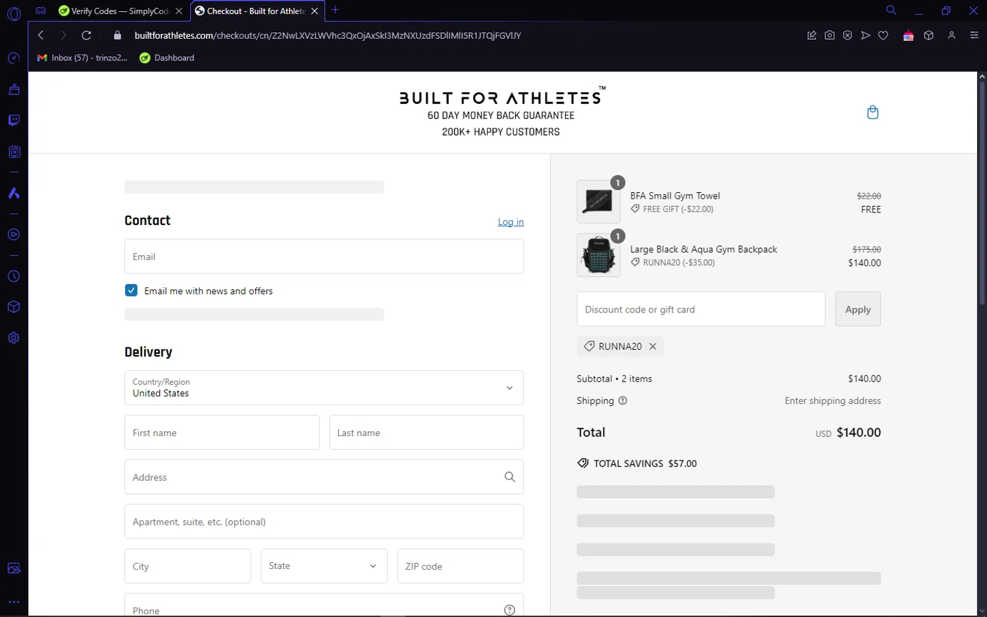The image size is (987, 617).
Task: Show site security lock info
Action: point(118,36)
